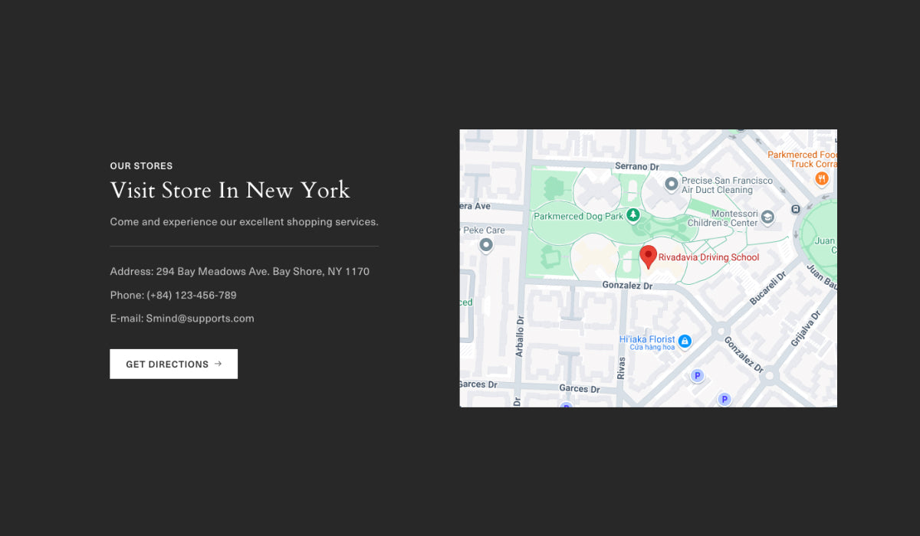Select the Parkmerced Dog Park tree marker
Viewport: 920px width, 536px height.
[x=632, y=215]
